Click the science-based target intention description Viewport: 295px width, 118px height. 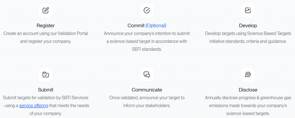point(147,41)
